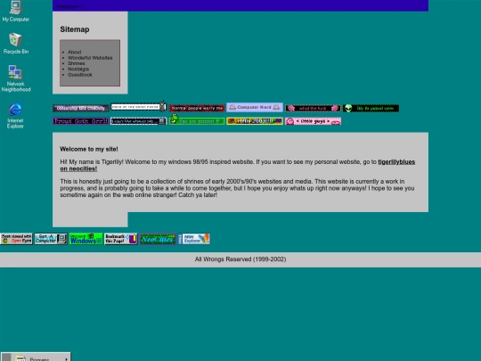The height and width of the screenshot is (361, 481).
Task: Go to the About page in Sitemap
Action: pyautogui.click(x=75, y=52)
